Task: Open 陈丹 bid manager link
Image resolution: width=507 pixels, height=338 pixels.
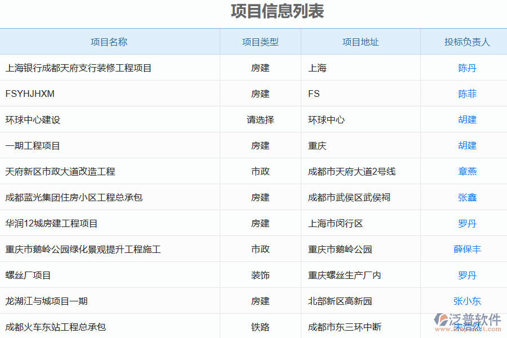Action: pyautogui.click(x=468, y=68)
